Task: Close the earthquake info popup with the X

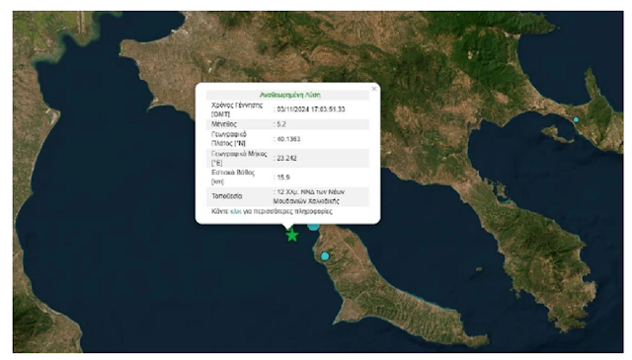Action: (x=374, y=89)
